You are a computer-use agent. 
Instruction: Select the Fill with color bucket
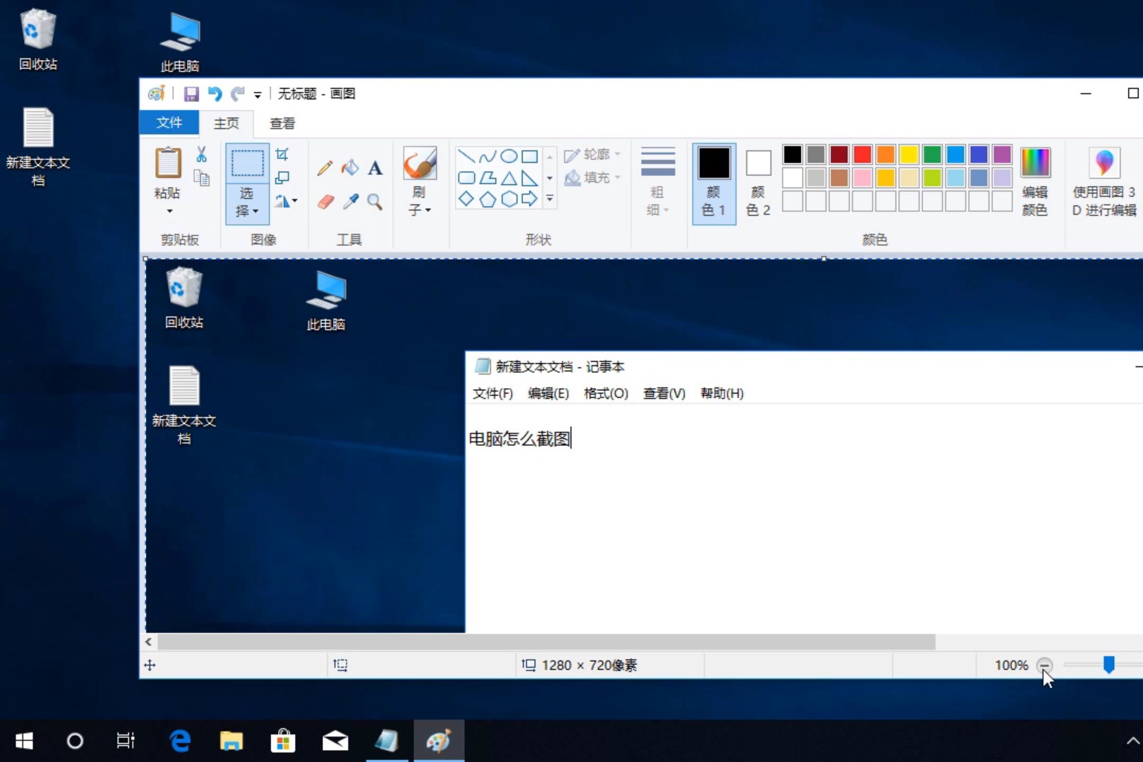[350, 168]
